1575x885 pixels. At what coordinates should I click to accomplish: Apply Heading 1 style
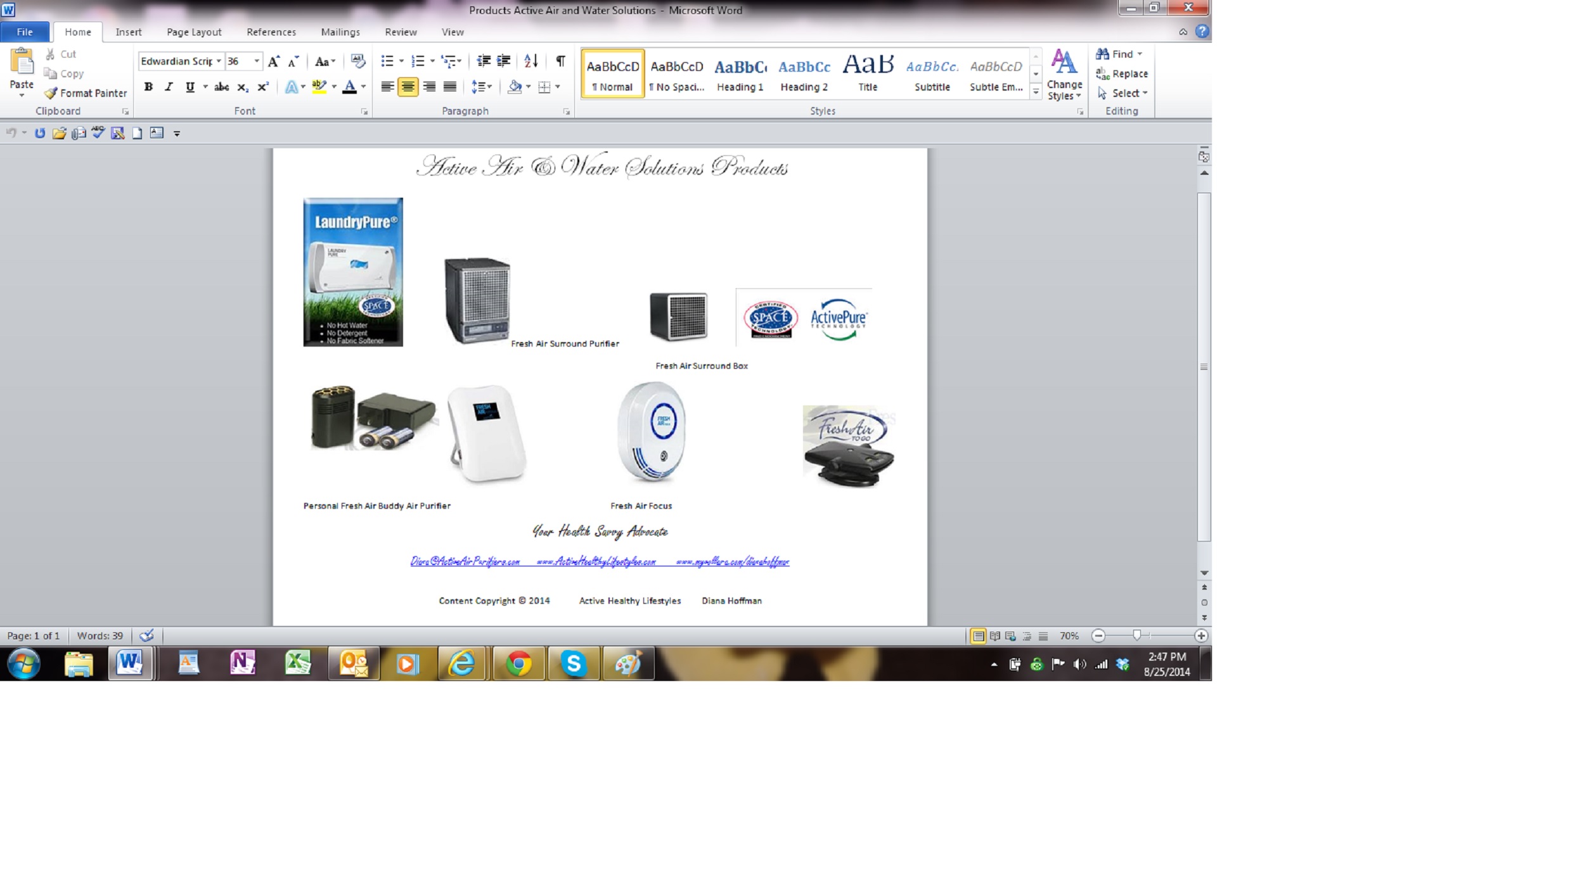(x=740, y=73)
